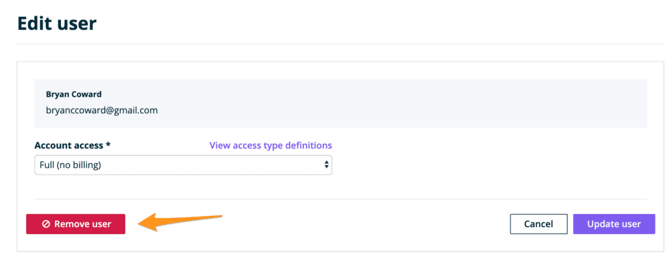
Task: Open the Account access dropdown
Action: (182, 165)
